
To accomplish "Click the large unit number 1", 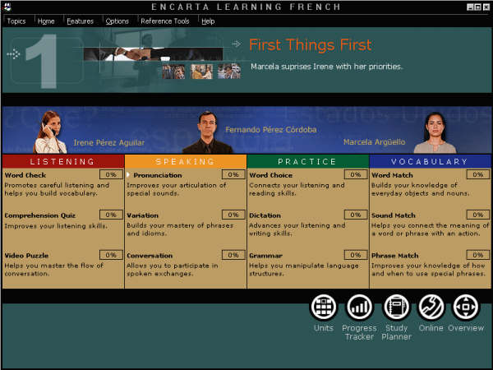I will tap(43, 61).
